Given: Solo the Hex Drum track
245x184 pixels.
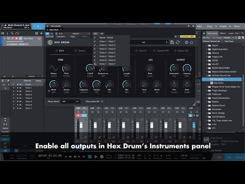Looking at the screenshot, I should point(13,38).
